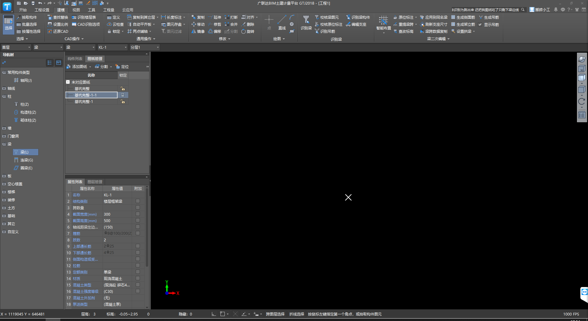The image size is (588, 321).
Task: Toggle the 附加 checkbox for 截面高度 row
Action: click(x=138, y=221)
